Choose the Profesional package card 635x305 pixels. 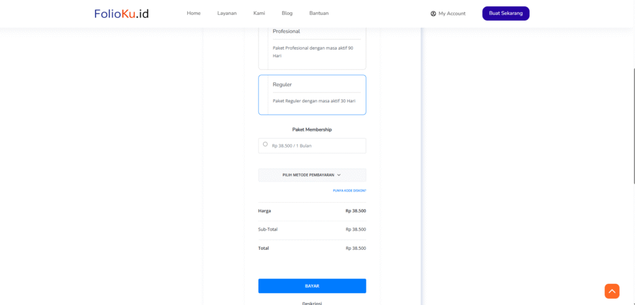pos(312,47)
